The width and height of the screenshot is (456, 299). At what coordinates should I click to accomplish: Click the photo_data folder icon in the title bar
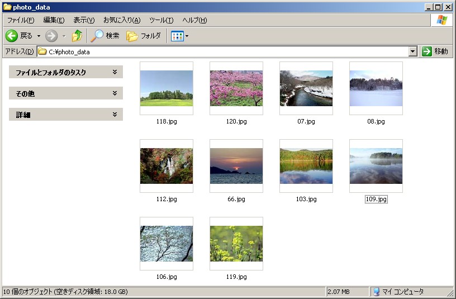[7, 7]
